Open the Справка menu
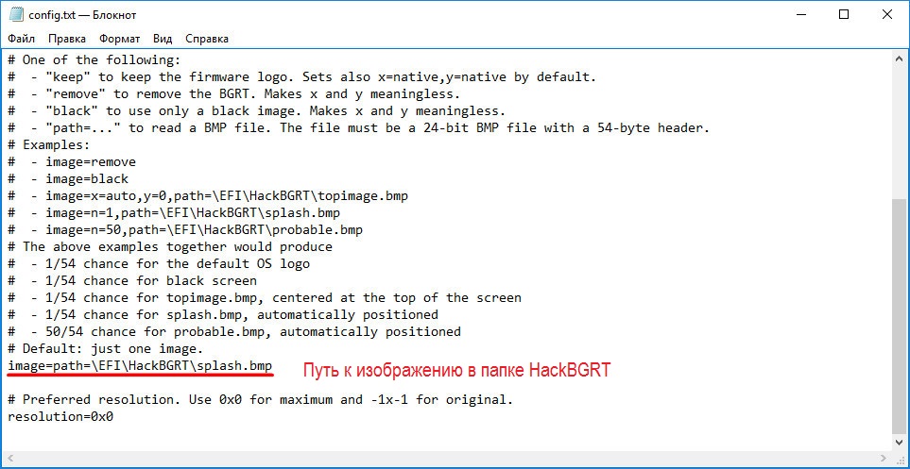Viewport: 910px width, 469px height. tap(207, 39)
